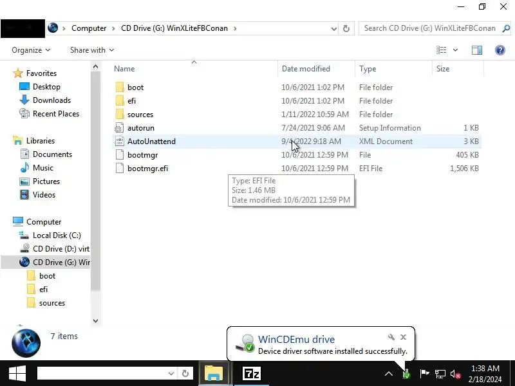
Task: Click navigation pane scroll down arrow
Action: [x=95, y=320]
